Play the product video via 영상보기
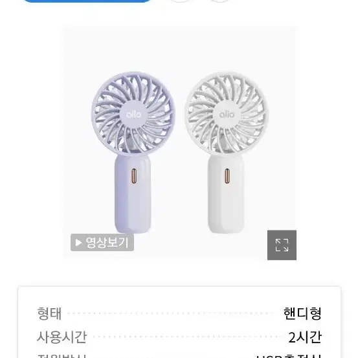This screenshot has width=358, height=358. [x=102, y=242]
